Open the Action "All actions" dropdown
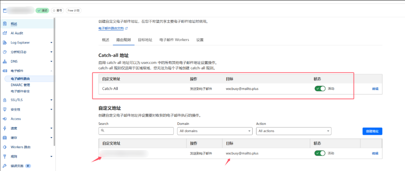The image size is (405, 171). tap(294, 131)
